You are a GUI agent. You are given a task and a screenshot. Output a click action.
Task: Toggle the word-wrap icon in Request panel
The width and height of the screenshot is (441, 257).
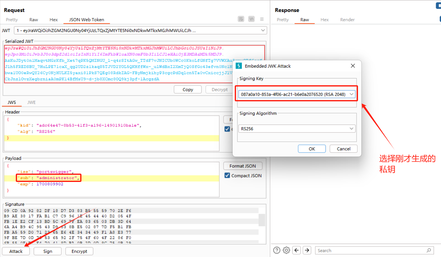(241, 19)
